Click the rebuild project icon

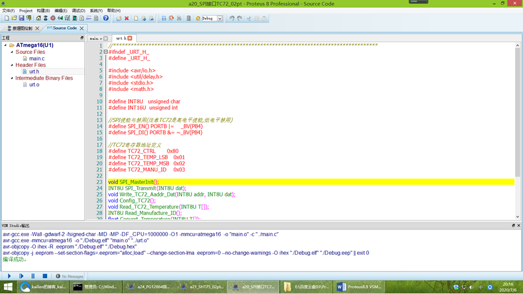click(x=171, y=19)
